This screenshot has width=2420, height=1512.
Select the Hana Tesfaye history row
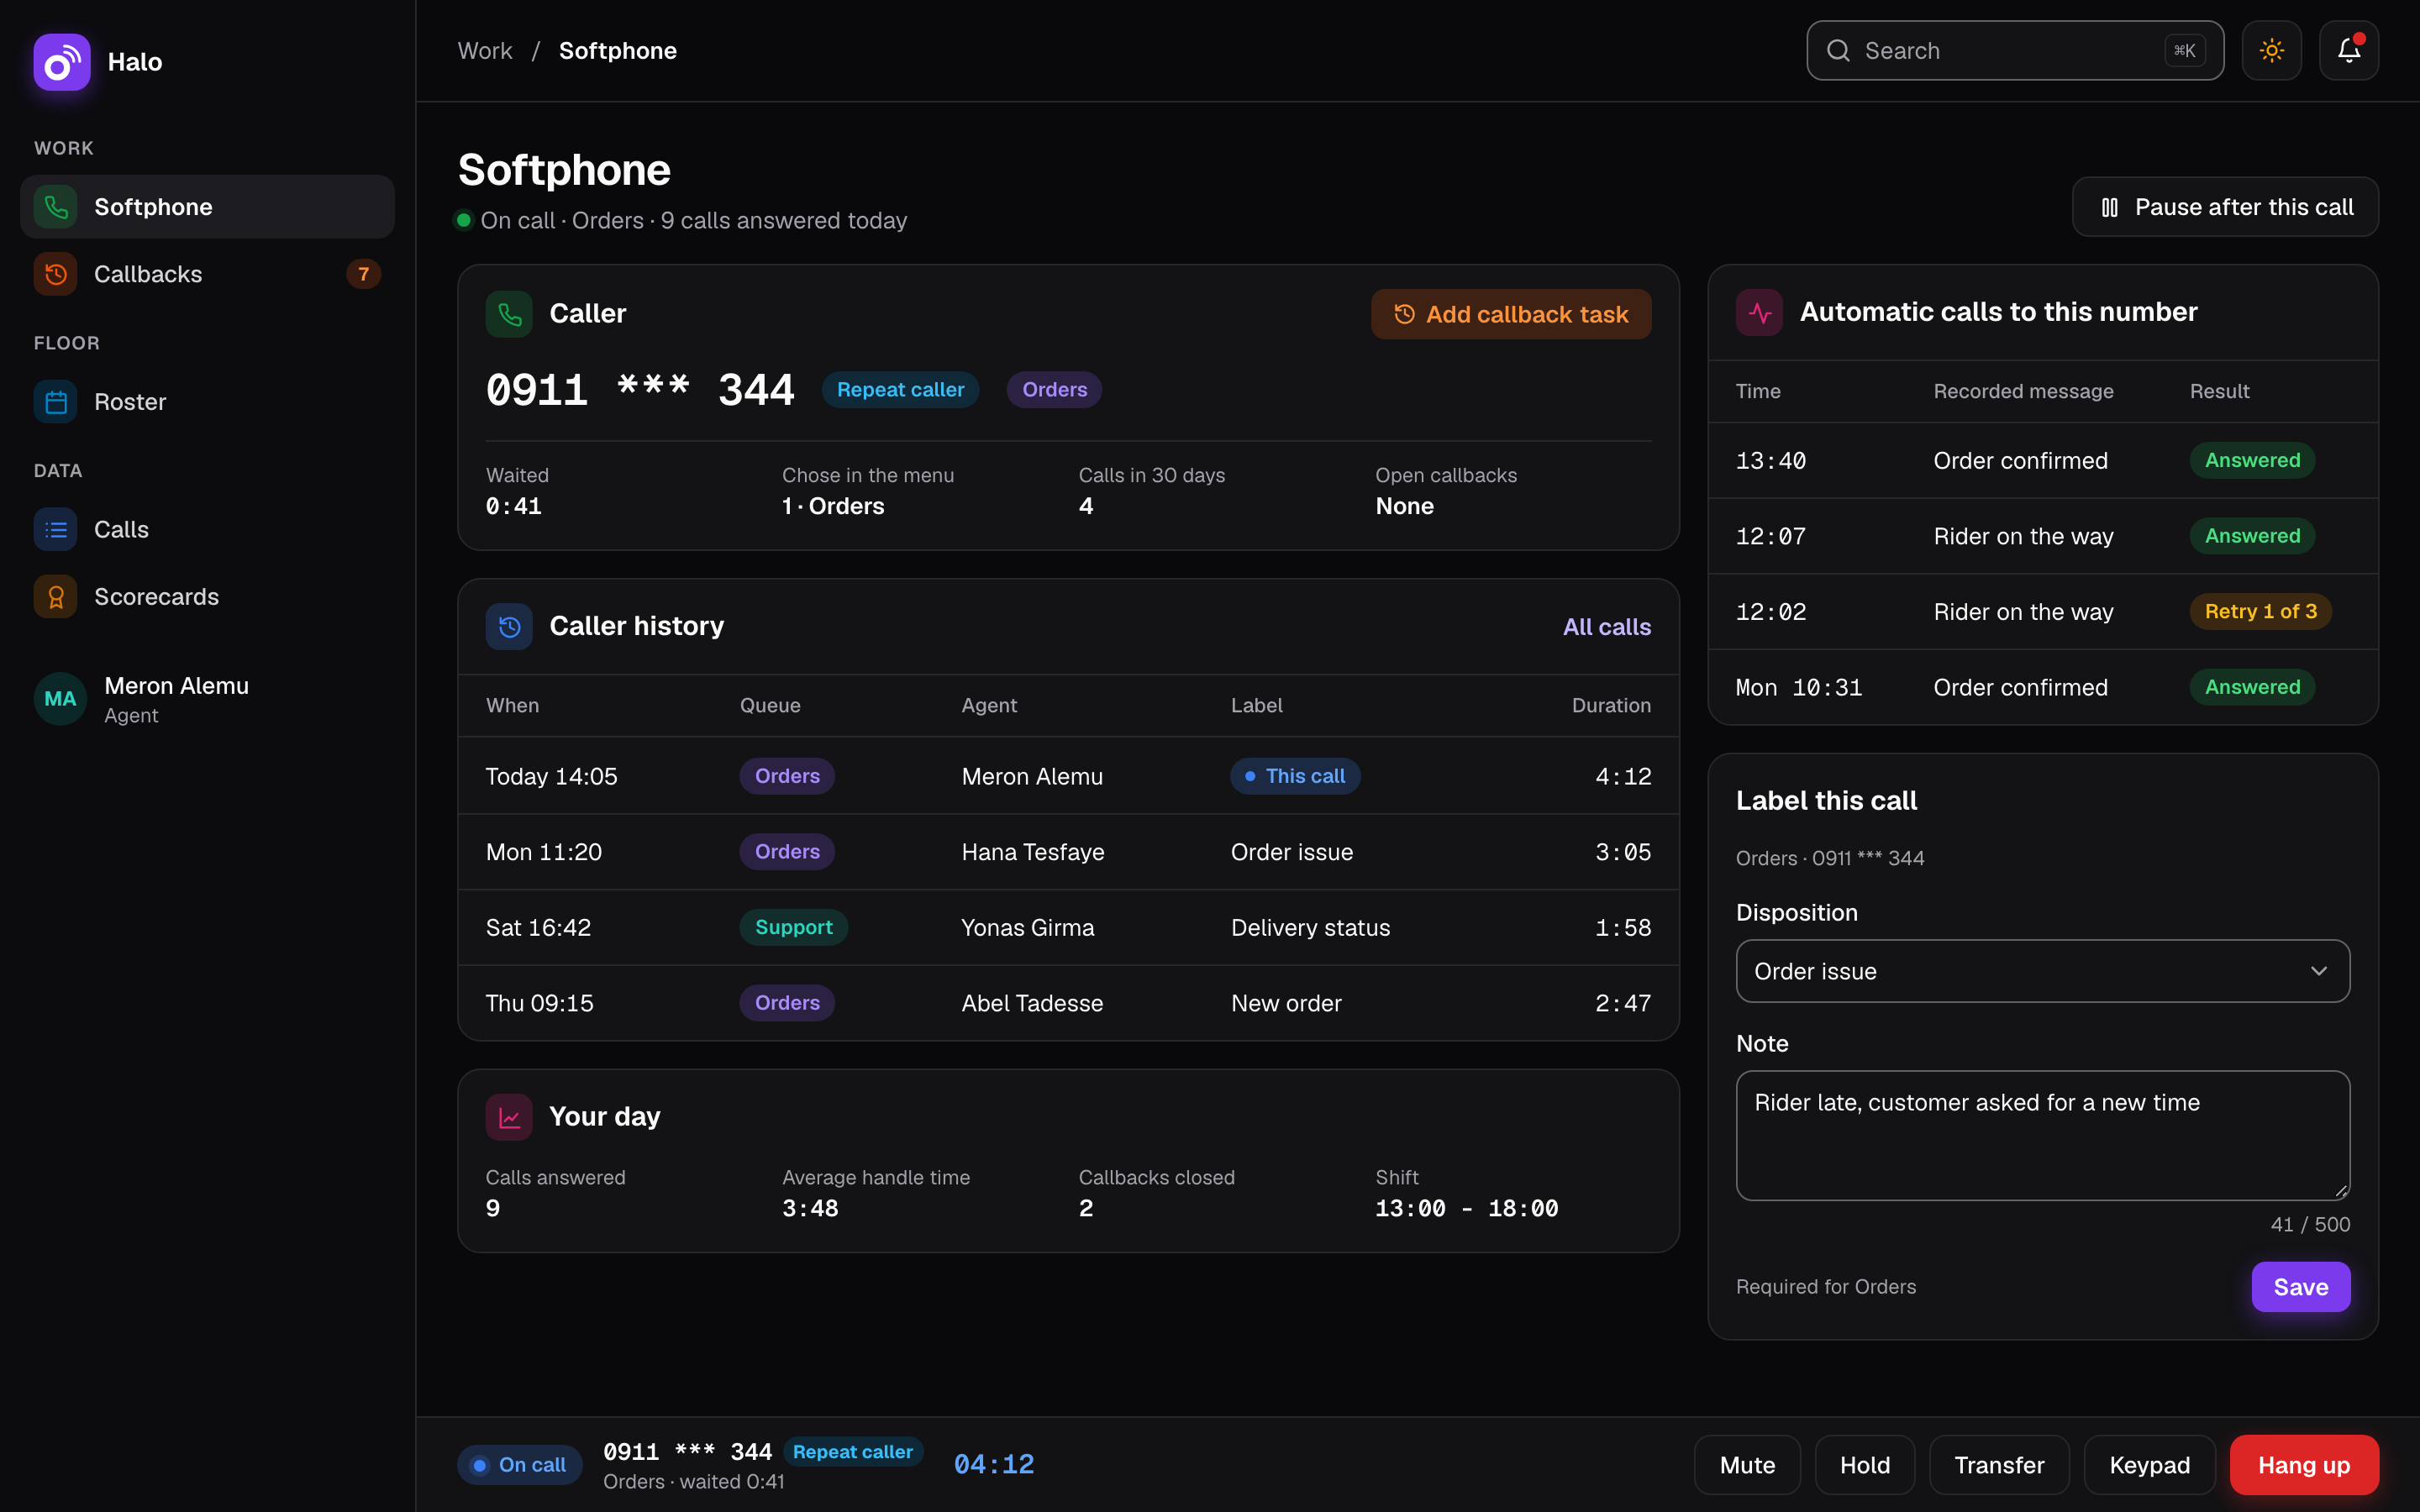pyautogui.click(x=1068, y=852)
